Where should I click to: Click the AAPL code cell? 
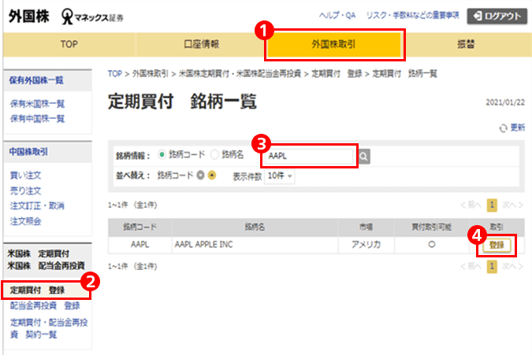click(140, 245)
